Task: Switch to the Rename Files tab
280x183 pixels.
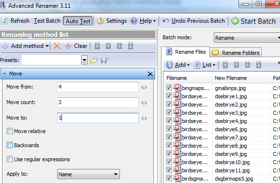Action: [x=186, y=52]
